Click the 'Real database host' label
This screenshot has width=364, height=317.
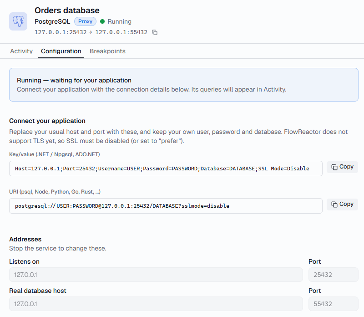pyautogui.click(x=38, y=291)
